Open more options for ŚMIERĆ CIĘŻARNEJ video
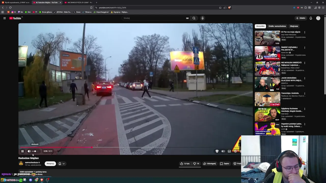This screenshot has height=183, width=326. tap(305, 48)
